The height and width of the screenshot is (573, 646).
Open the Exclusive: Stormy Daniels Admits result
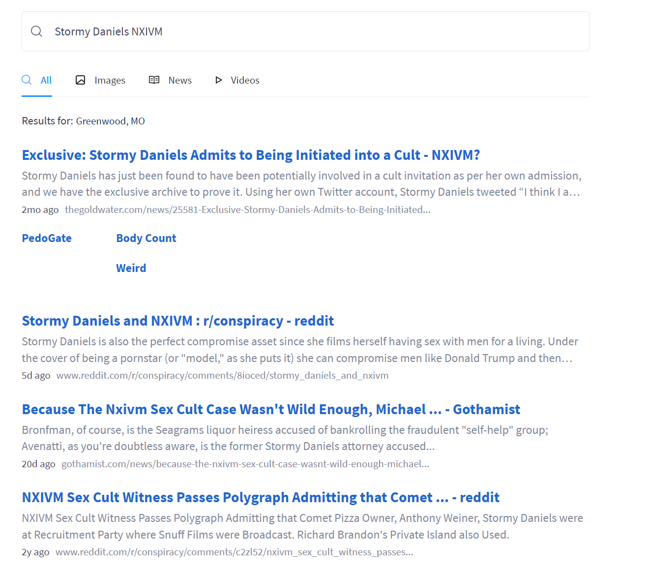tap(251, 155)
